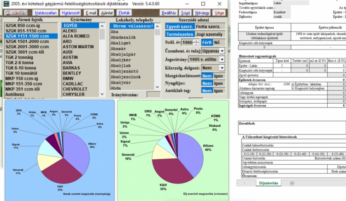This screenshot has height=201, width=346.
Task: Select Férfi gender option
Action: point(207,42)
